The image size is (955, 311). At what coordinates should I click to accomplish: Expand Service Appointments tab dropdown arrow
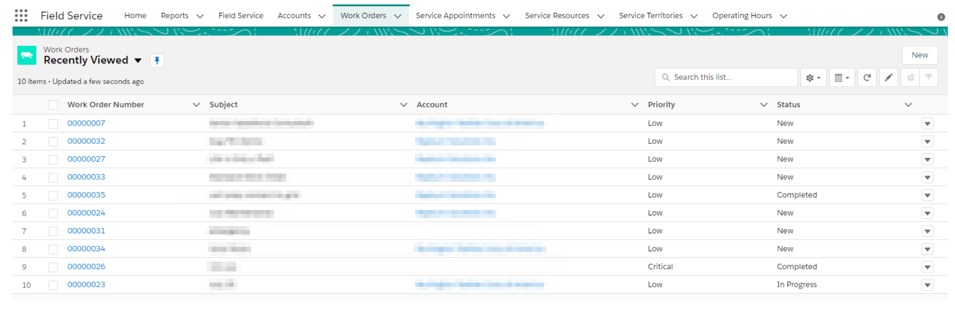[x=506, y=16]
